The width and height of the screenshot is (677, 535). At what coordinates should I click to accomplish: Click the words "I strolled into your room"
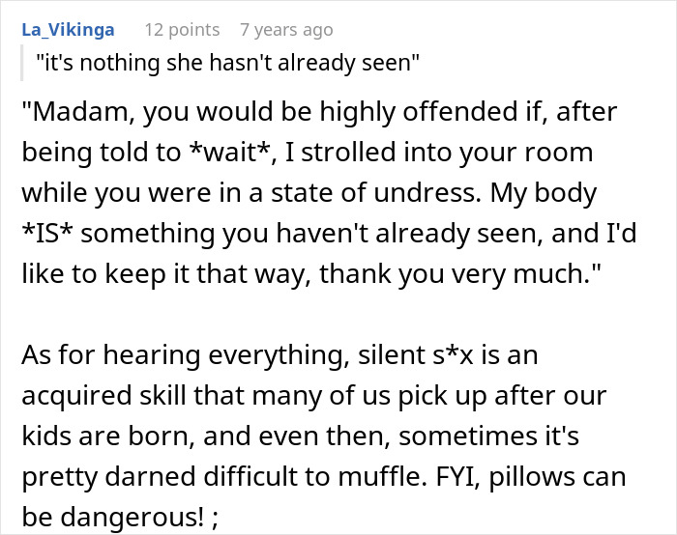click(x=439, y=153)
